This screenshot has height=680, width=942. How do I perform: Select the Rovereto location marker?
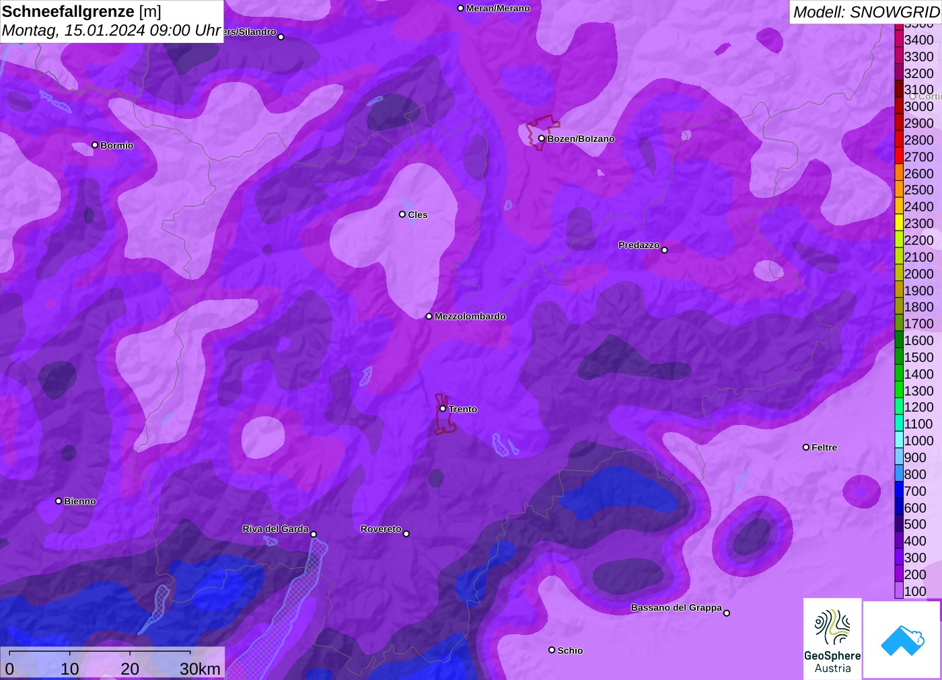406,534
